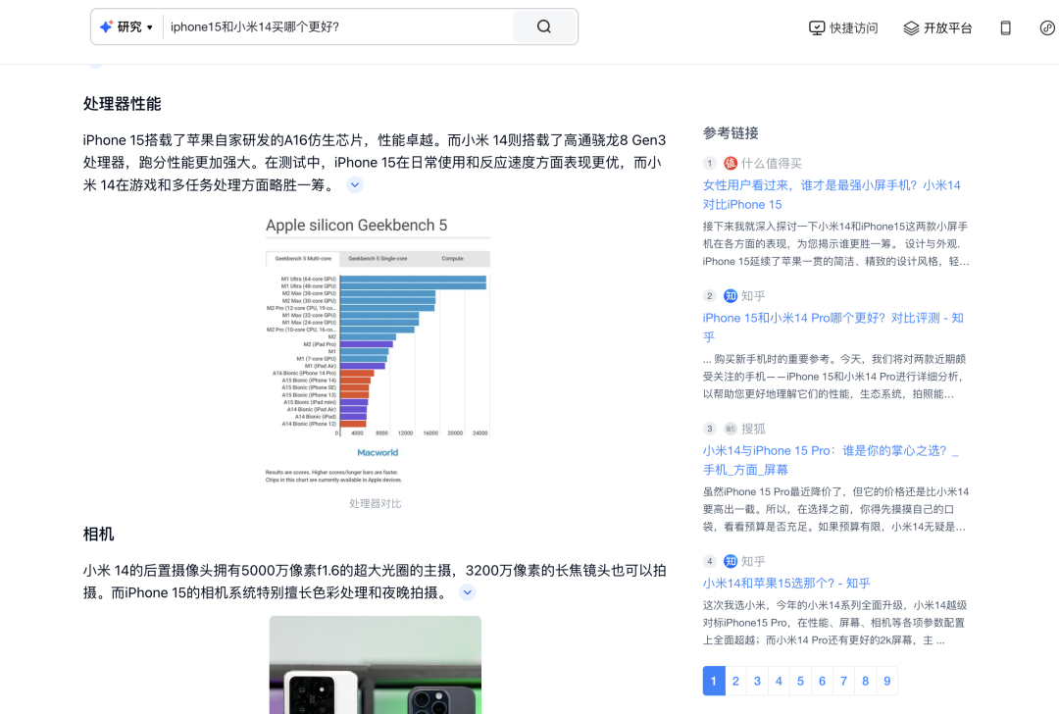
Task: Go to pagination page 2
Action: (735, 681)
